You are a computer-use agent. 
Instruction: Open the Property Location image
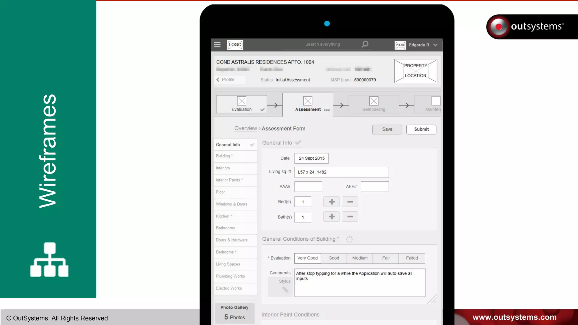click(x=416, y=71)
